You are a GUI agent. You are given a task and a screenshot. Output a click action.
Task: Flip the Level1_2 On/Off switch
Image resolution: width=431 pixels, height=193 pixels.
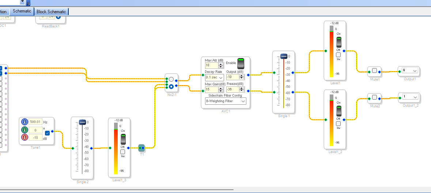(x=339, y=111)
